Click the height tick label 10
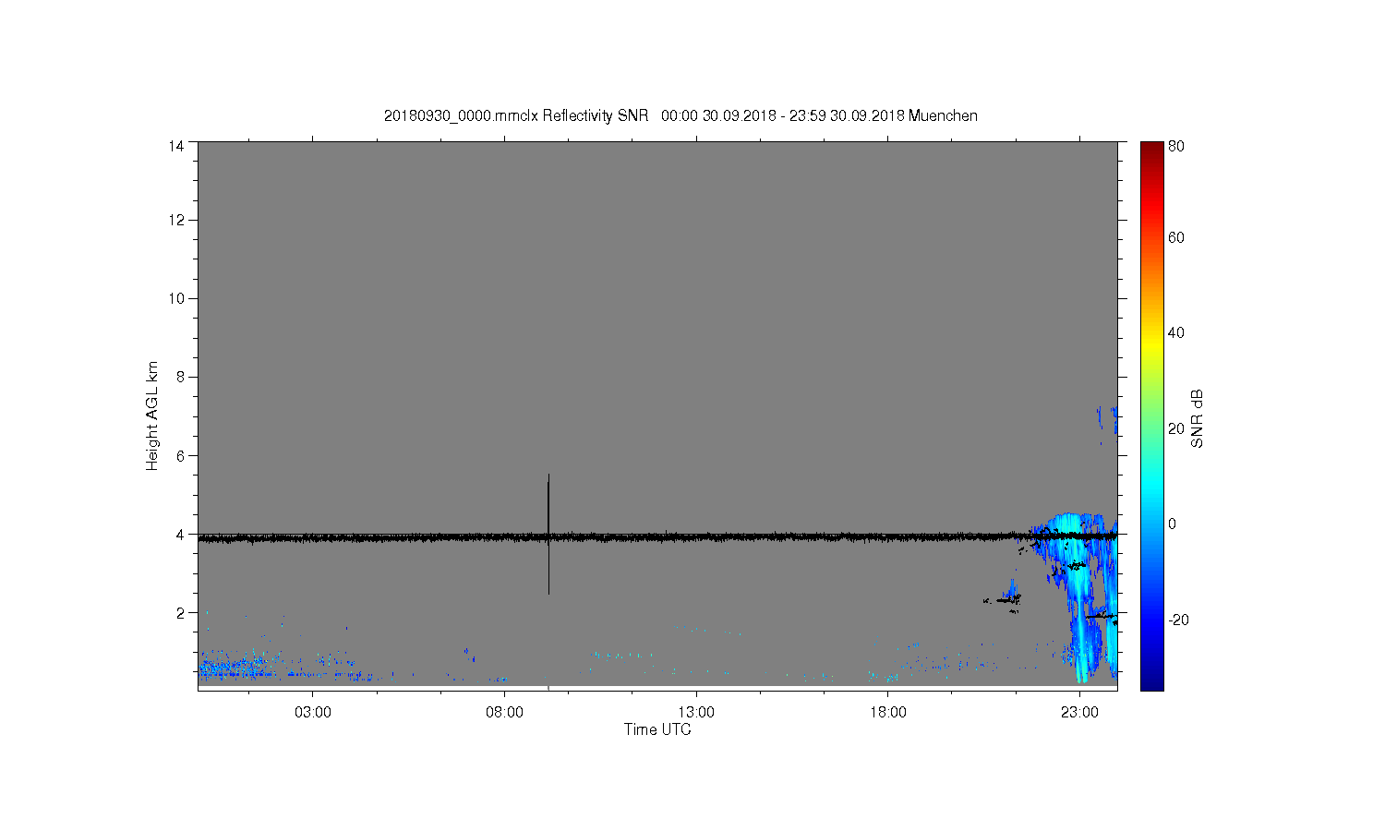 click(x=176, y=298)
